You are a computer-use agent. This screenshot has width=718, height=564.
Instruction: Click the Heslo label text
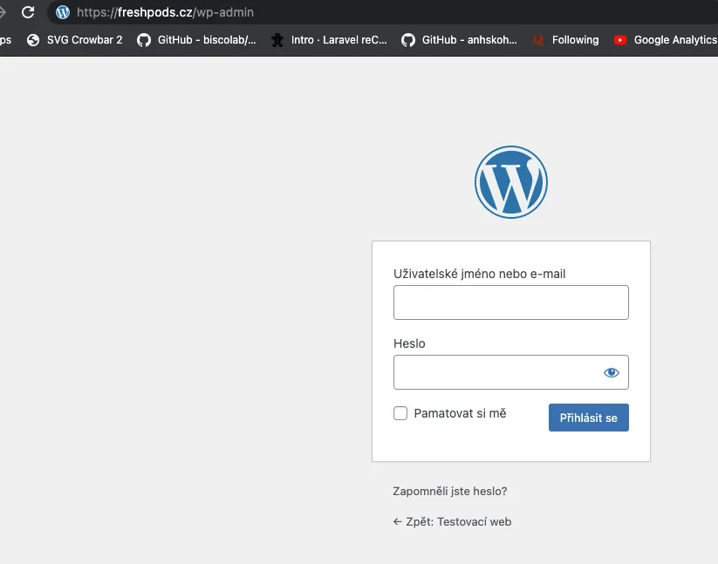coord(409,343)
